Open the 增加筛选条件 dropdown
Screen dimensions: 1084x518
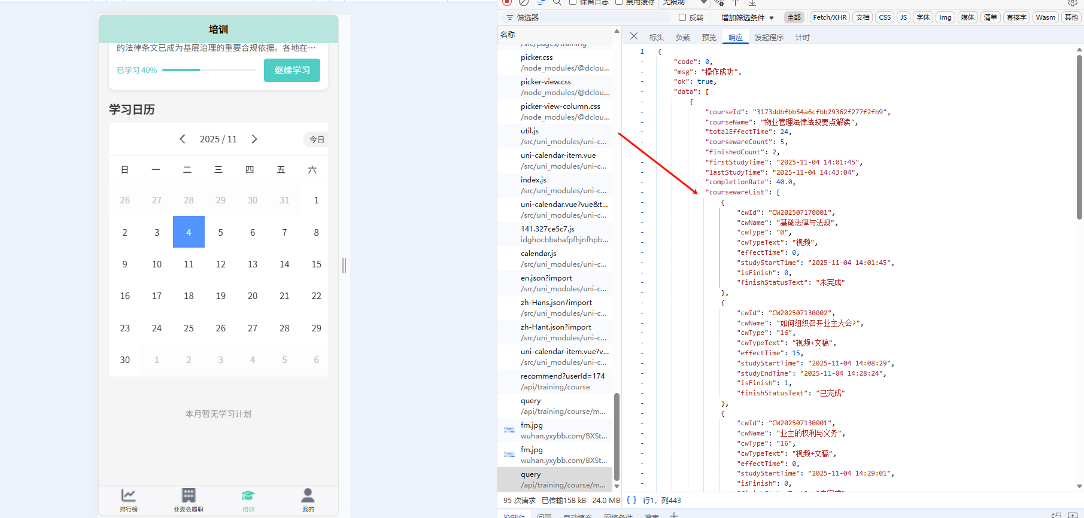click(x=747, y=18)
